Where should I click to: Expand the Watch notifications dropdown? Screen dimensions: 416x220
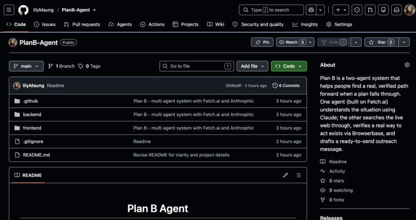pyautogui.click(x=295, y=42)
